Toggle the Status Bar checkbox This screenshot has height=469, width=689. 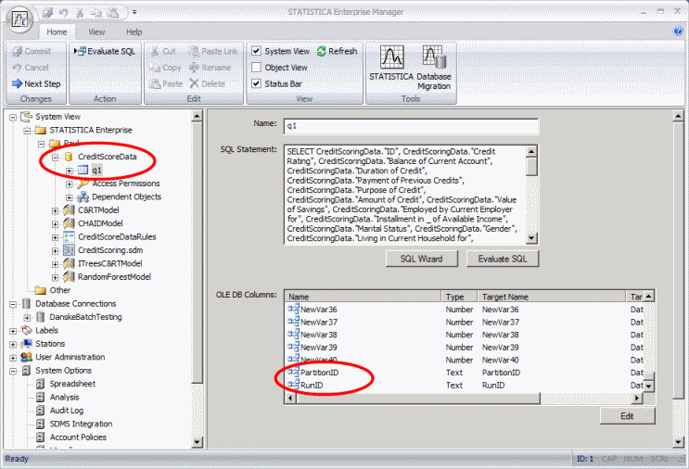(257, 83)
